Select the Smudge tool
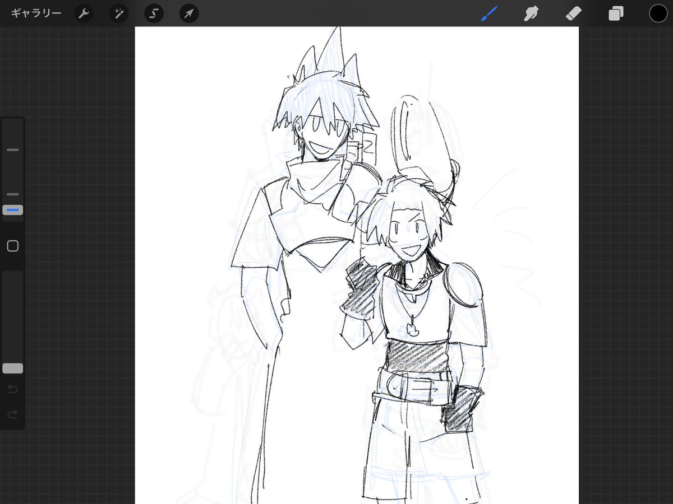This screenshot has width=673, height=504. pyautogui.click(x=531, y=13)
